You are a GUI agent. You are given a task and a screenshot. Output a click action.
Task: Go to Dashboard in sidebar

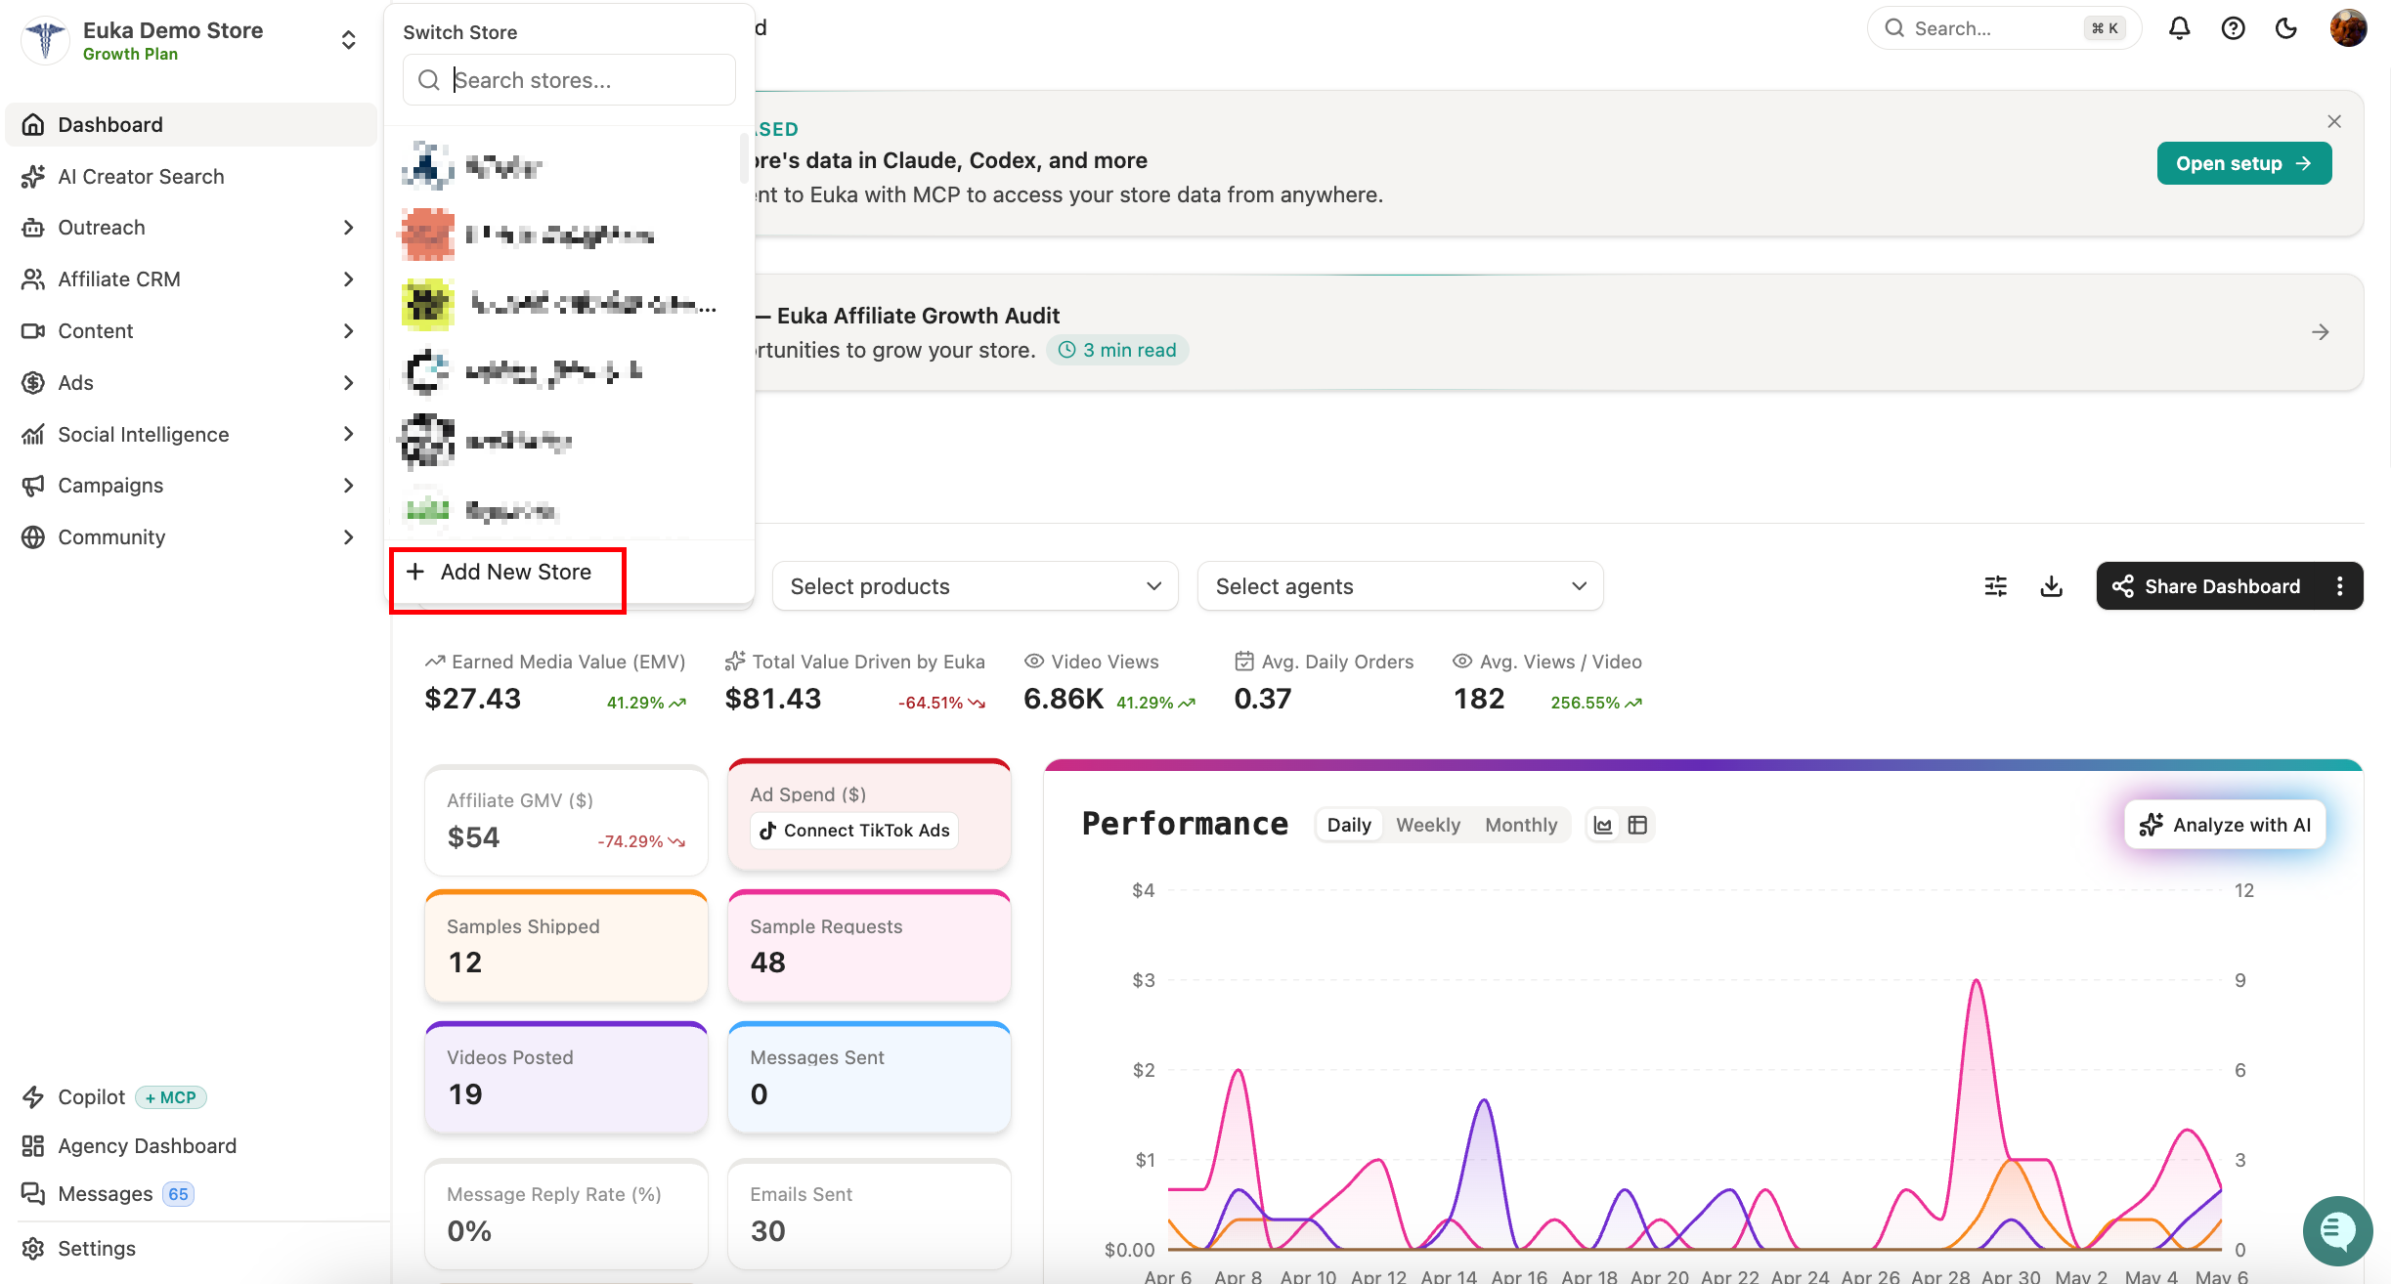(x=192, y=125)
